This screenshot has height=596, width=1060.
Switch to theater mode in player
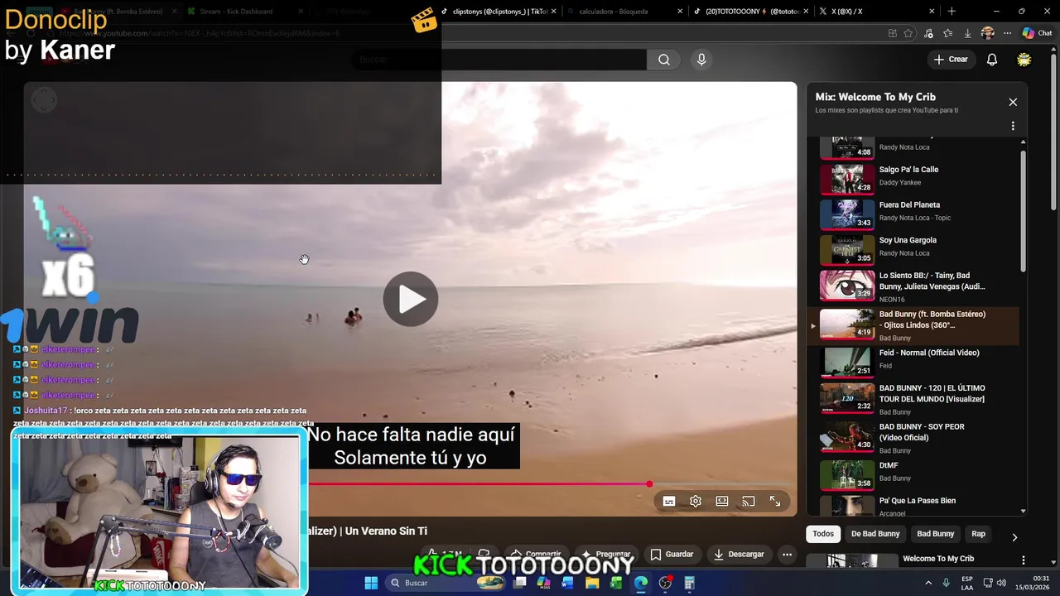pos(722,501)
